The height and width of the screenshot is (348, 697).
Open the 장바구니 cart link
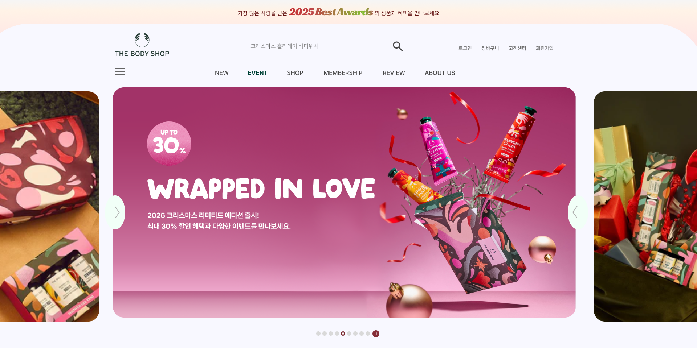[x=490, y=48]
